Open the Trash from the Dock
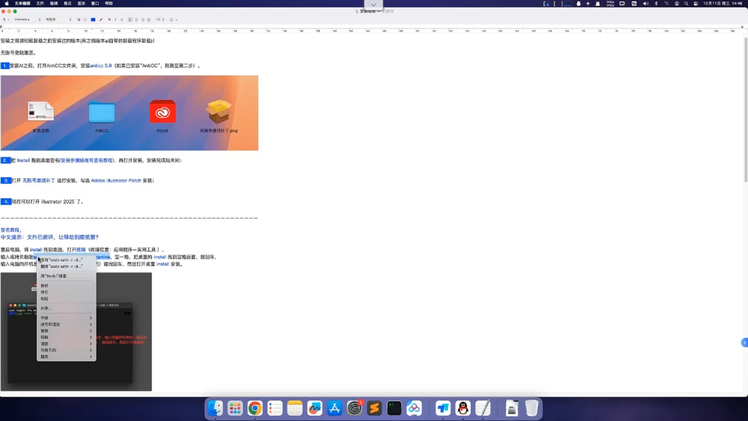748x421 pixels. point(531,408)
